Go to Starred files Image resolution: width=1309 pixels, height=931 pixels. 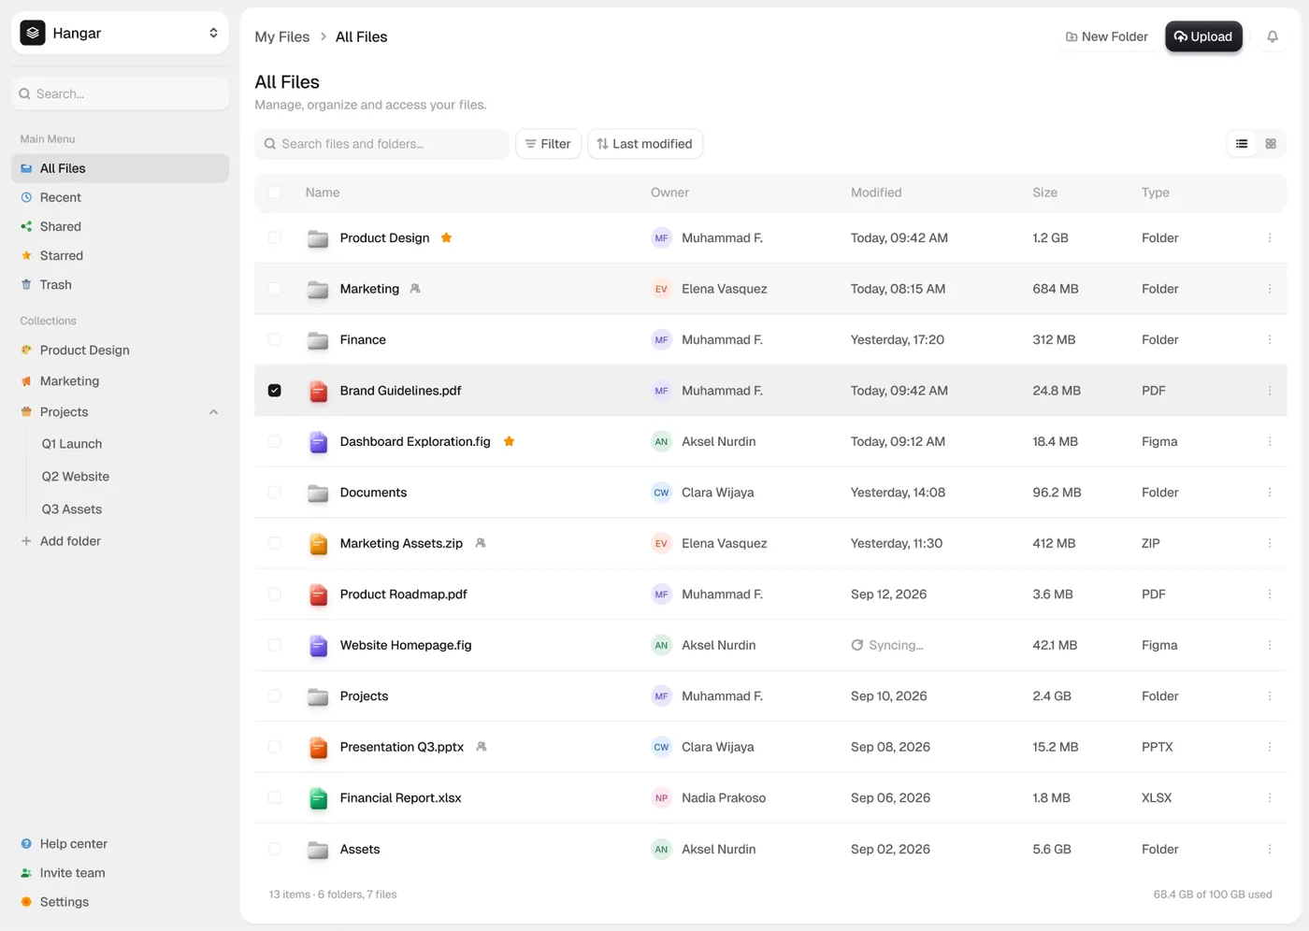(x=120, y=255)
